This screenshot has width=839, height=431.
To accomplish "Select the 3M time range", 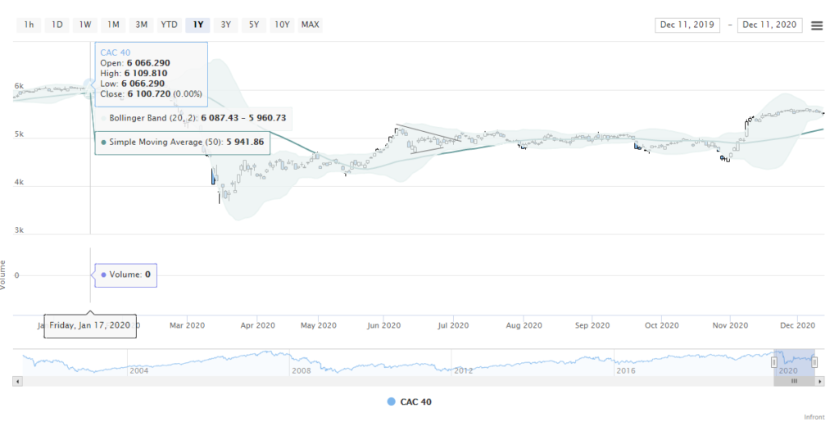I will pyautogui.click(x=141, y=25).
